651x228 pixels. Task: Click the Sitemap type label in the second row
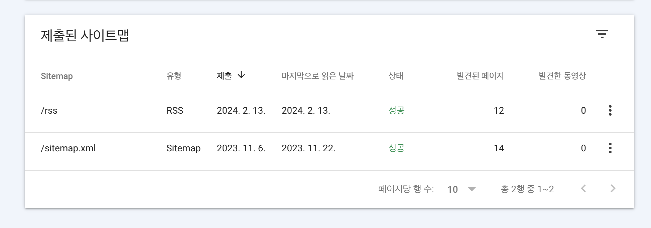click(x=184, y=148)
